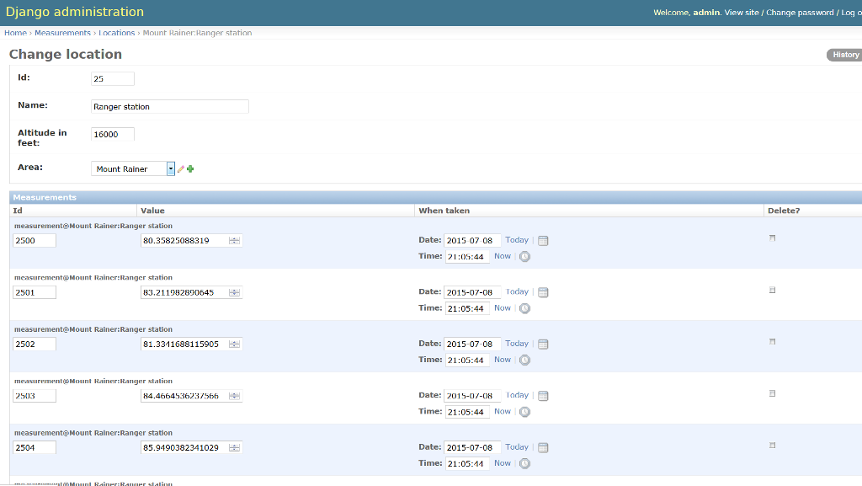Click clock icon beside measurement 2500 time
Screen dimensions: 862x486
[524, 256]
